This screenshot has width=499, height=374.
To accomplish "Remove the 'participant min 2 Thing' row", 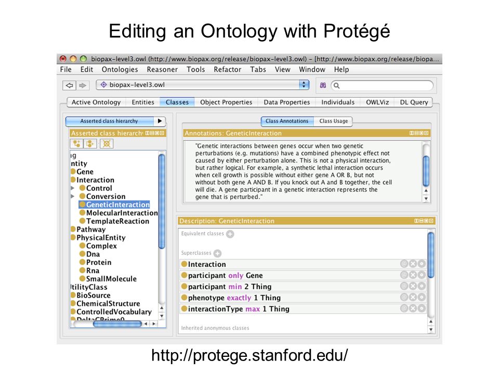I will [413, 286].
